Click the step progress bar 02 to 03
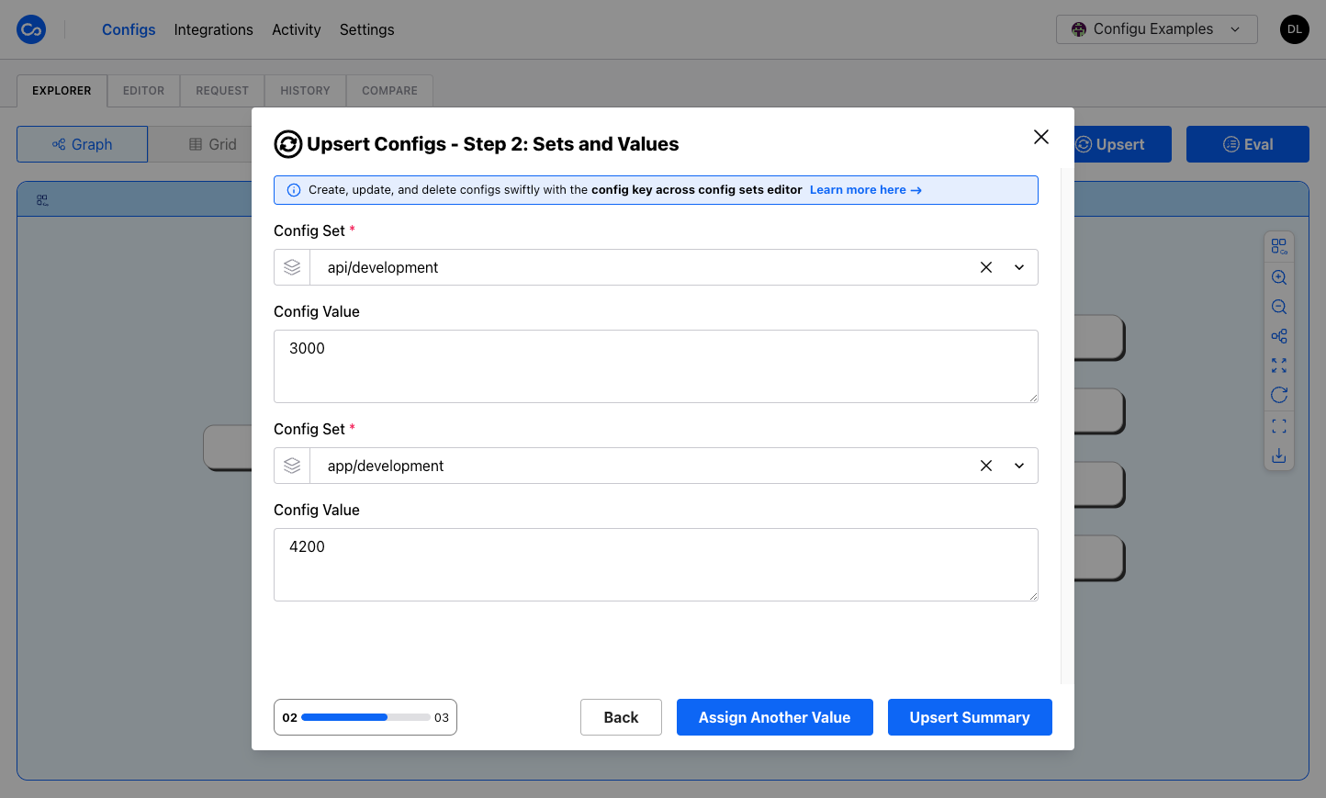1326x798 pixels. [x=365, y=717]
